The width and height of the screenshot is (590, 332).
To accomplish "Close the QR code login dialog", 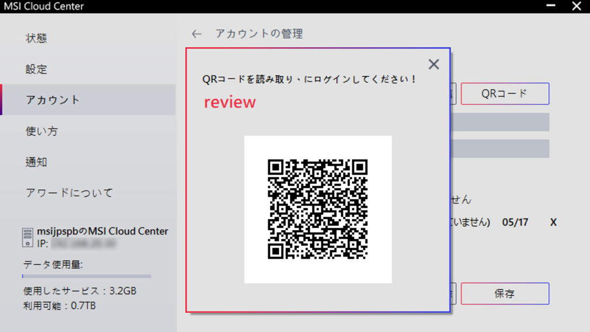I will click(x=433, y=65).
